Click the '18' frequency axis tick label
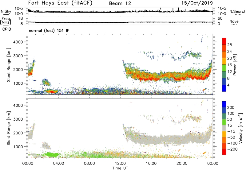The width and height of the screenshot is (246, 170). 21,18
